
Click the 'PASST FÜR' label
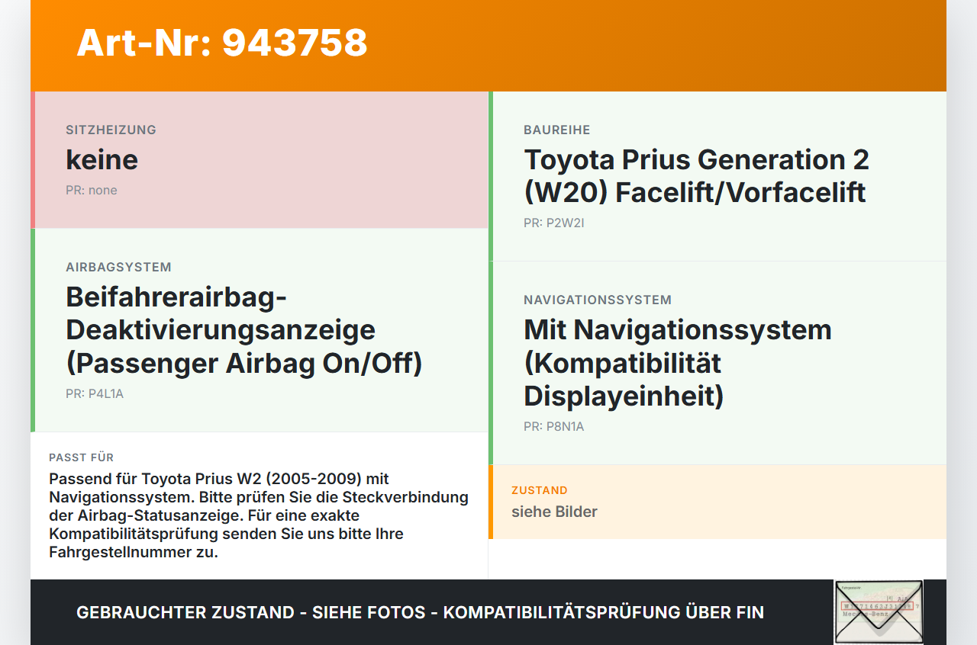[82, 457]
